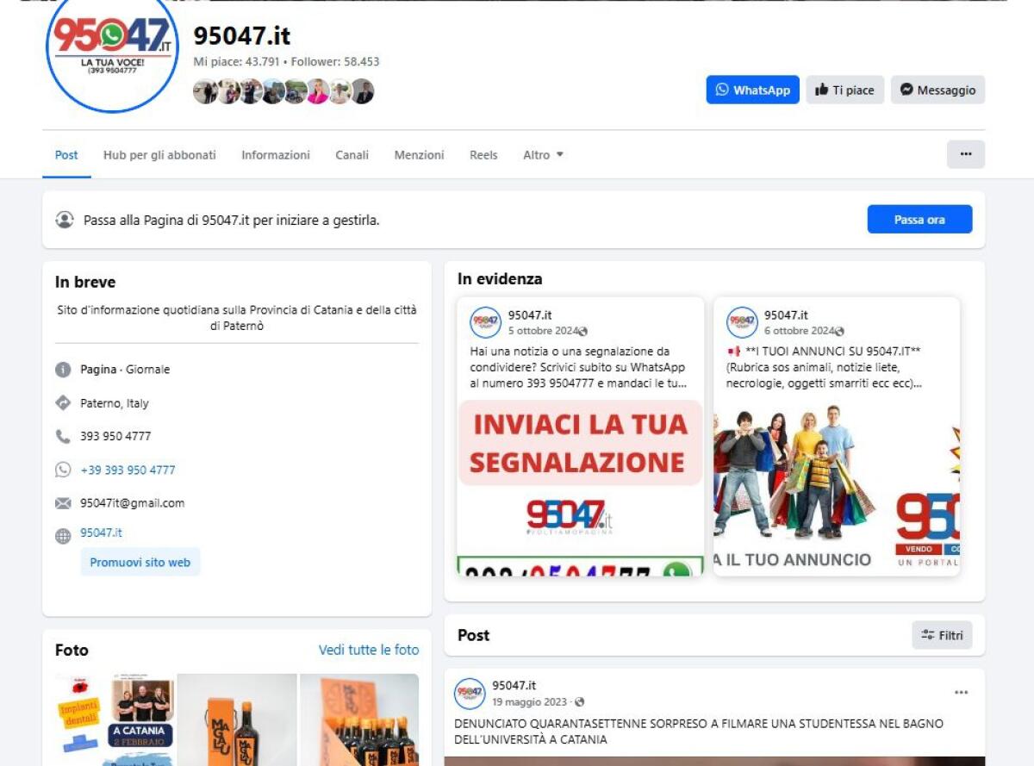The image size is (1034, 766).
Task: Open the Menzioni tab
Action: tap(420, 155)
